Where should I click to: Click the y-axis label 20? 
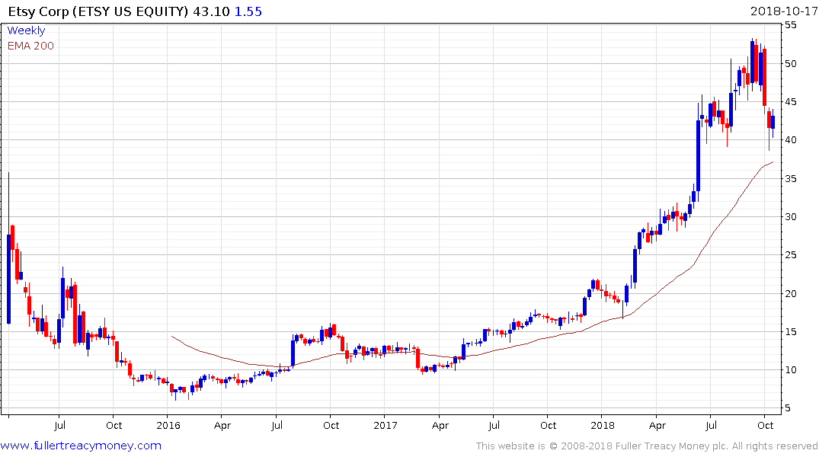pyautogui.click(x=790, y=293)
